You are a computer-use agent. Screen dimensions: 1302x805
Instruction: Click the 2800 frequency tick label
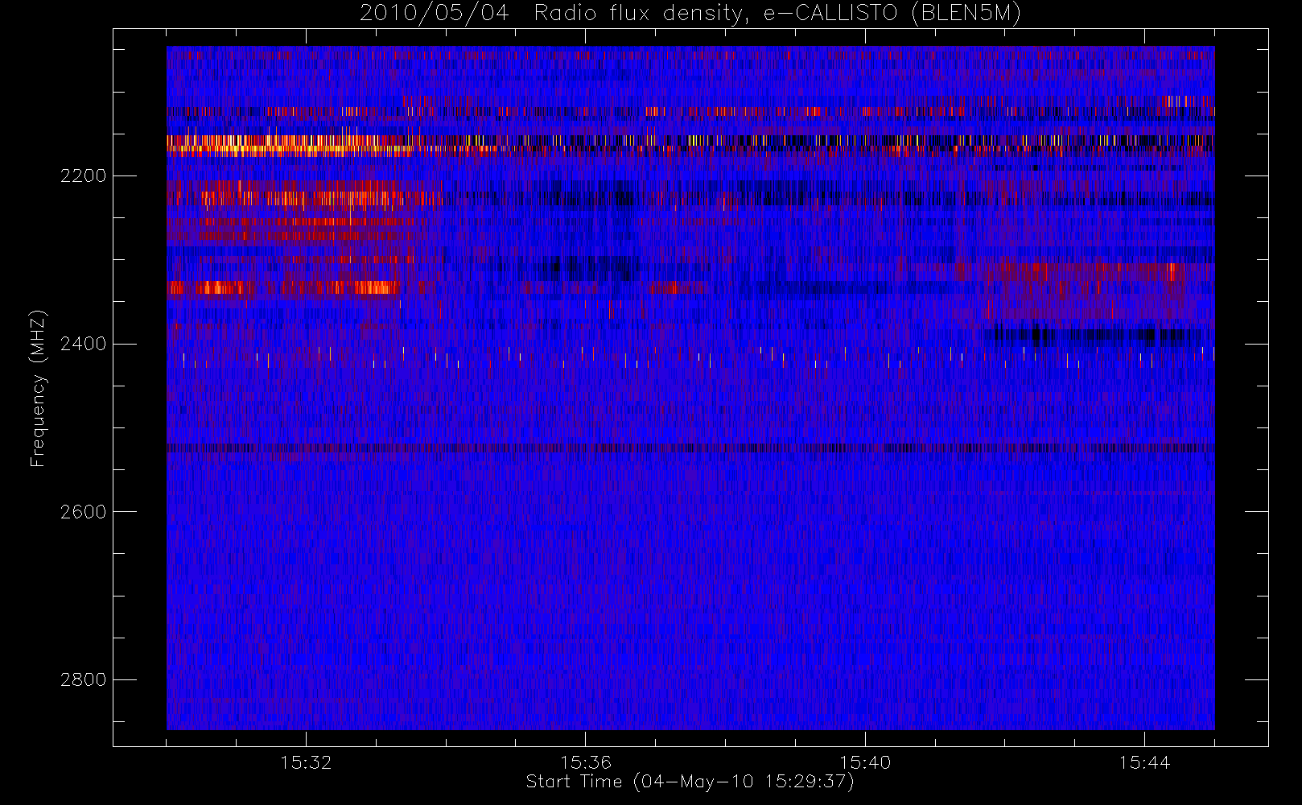point(83,679)
